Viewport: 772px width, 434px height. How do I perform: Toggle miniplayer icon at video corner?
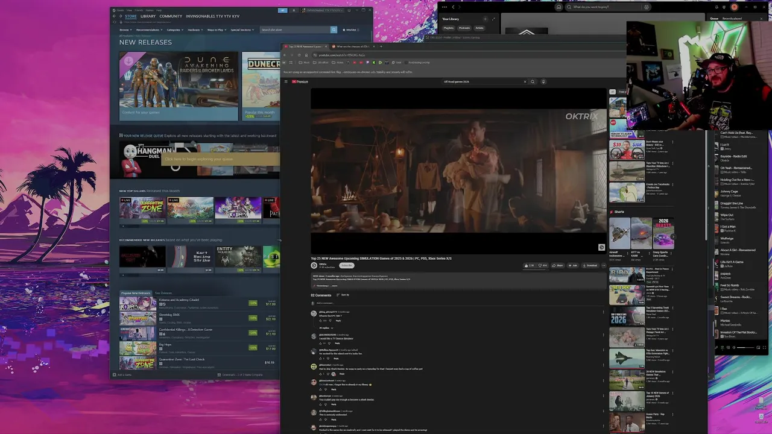click(x=601, y=247)
